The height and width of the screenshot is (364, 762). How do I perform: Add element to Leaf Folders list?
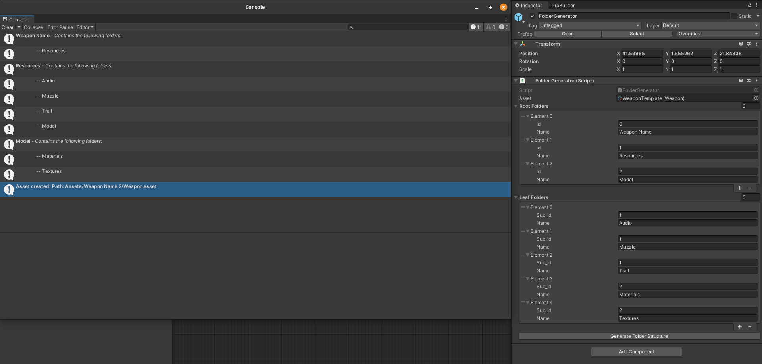tap(740, 327)
